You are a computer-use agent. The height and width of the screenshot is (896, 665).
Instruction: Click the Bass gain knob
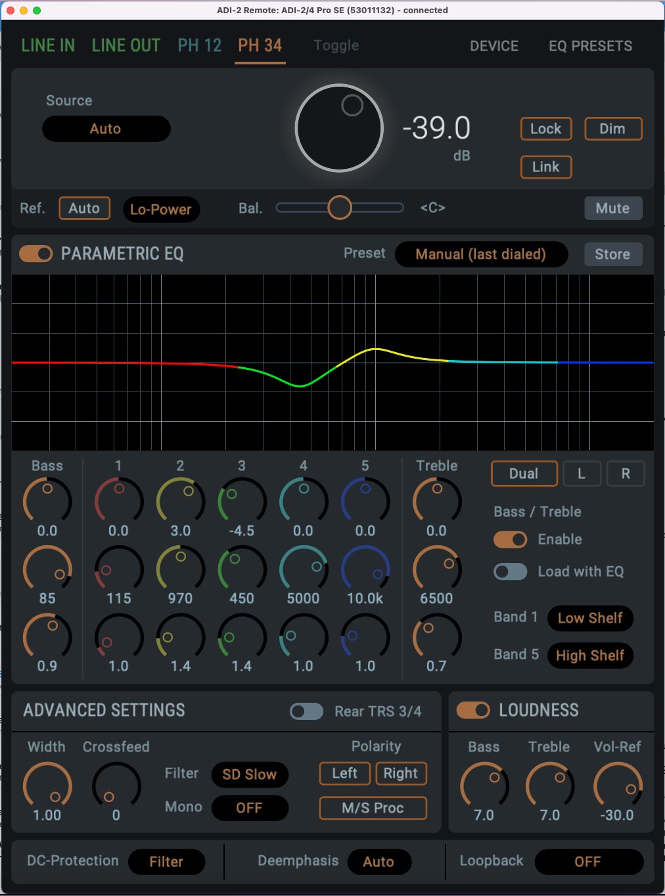click(47, 501)
